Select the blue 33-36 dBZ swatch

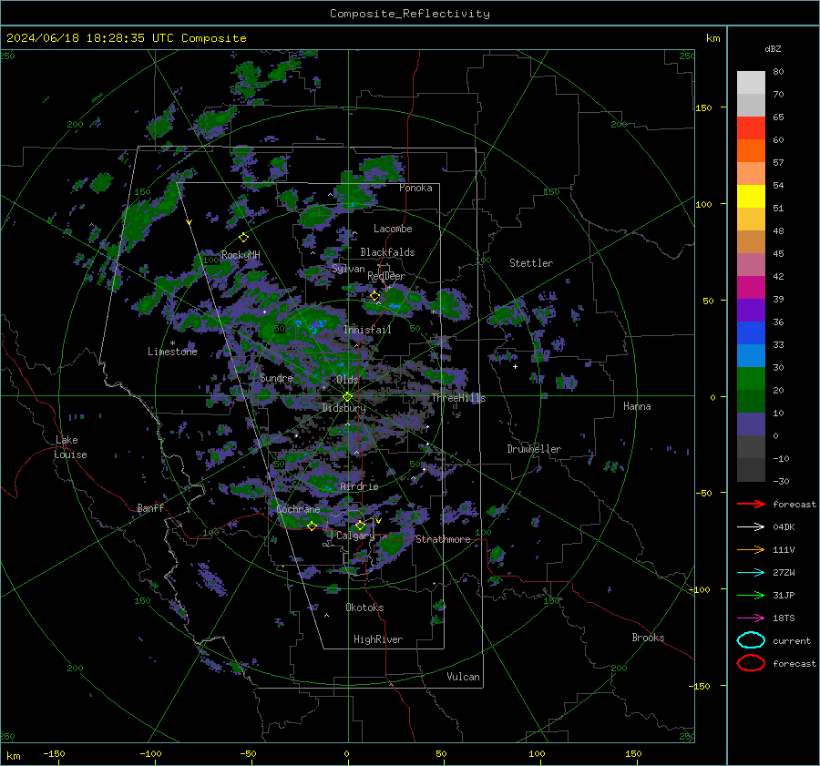click(x=751, y=332)
